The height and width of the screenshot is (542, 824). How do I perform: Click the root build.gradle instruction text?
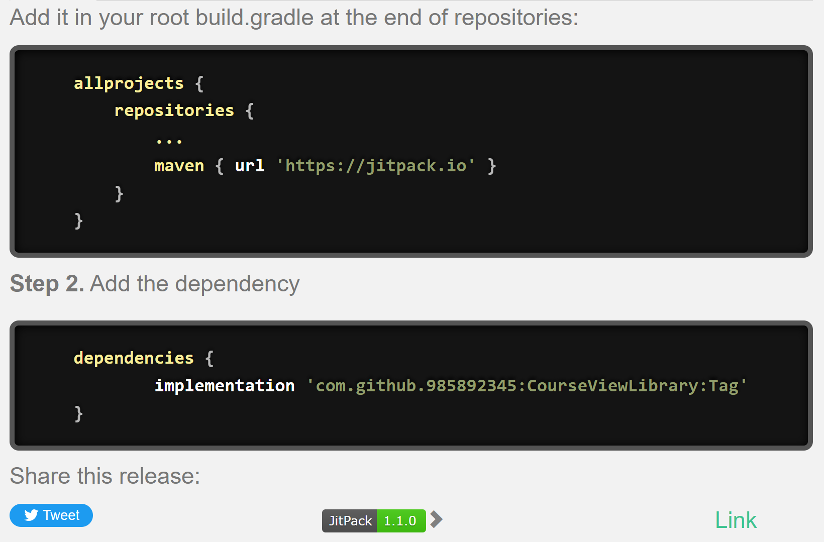pyautogui.click(x=294, y=18)
